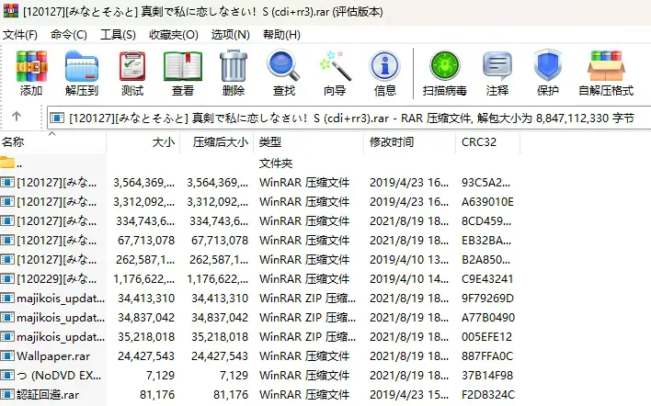Sort by the 压缩后大小 column header
The width and height of the screenshot is (651, 406).
pos(217,142)
